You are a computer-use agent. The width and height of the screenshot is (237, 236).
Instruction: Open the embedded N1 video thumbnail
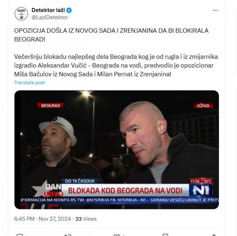[x=117, y=150]
